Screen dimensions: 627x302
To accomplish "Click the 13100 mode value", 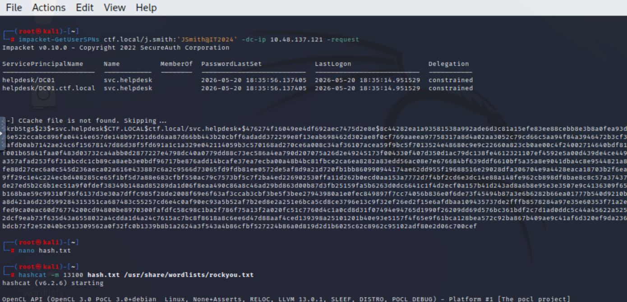I will pyautogui.click(x=73, y=275).
